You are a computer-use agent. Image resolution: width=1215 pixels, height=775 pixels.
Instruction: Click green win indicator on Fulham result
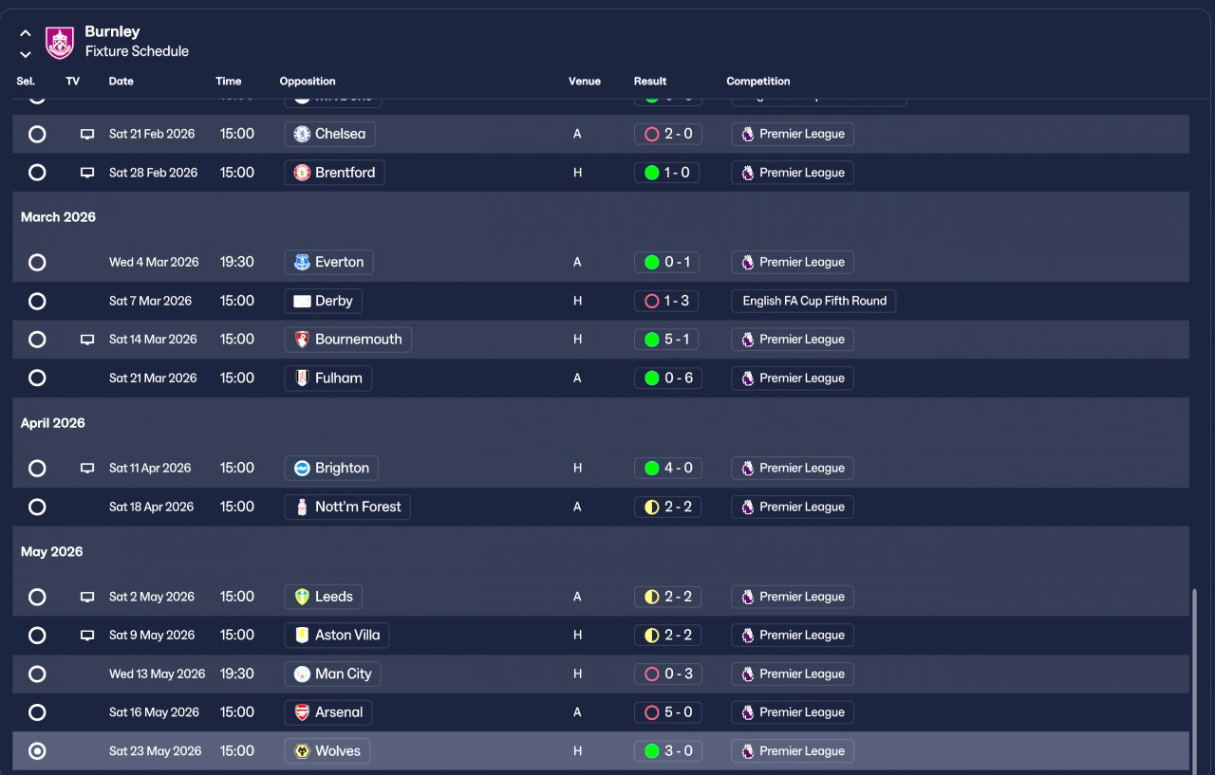click(x=651, y=378)
